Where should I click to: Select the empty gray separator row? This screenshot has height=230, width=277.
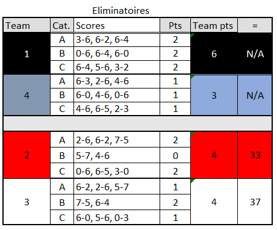[138, 123]
